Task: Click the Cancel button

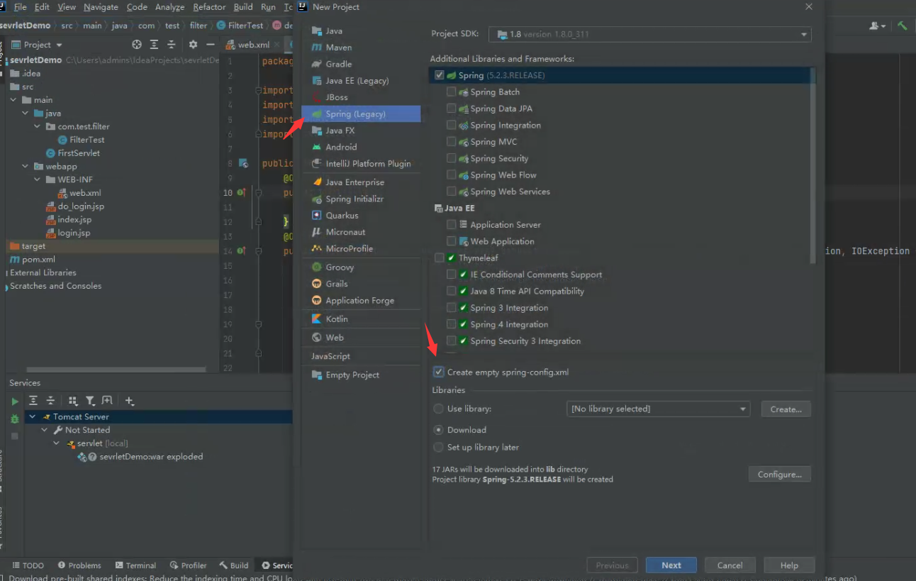Action: tap(730, 565)
